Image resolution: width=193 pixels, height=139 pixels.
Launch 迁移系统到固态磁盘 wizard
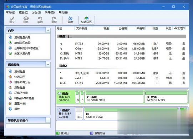[x=26, y=48]
